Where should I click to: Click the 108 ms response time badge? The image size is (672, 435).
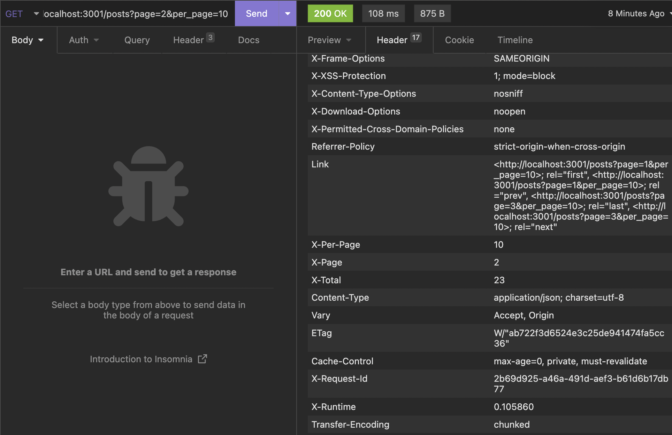383,13
